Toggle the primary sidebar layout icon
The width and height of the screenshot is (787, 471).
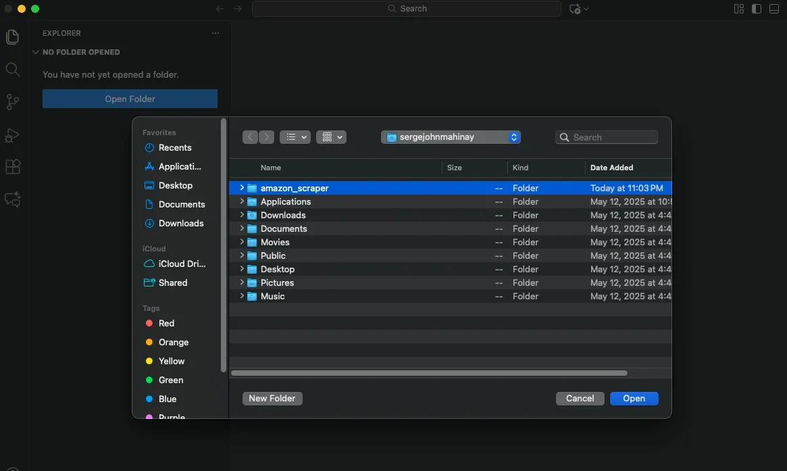coord(757,9)
